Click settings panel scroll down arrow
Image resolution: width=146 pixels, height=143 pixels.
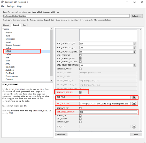pos(141,130)
